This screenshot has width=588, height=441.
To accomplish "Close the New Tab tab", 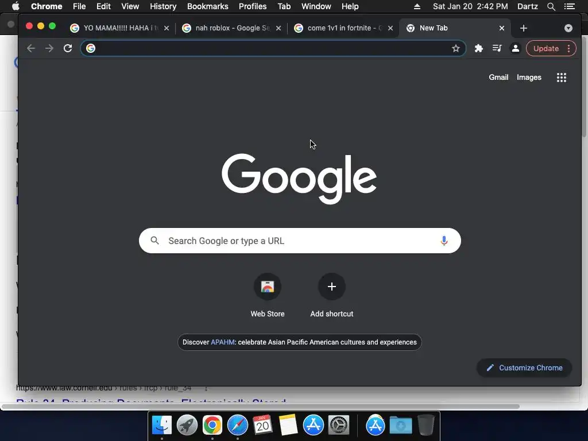I will (x=502, y=28).
